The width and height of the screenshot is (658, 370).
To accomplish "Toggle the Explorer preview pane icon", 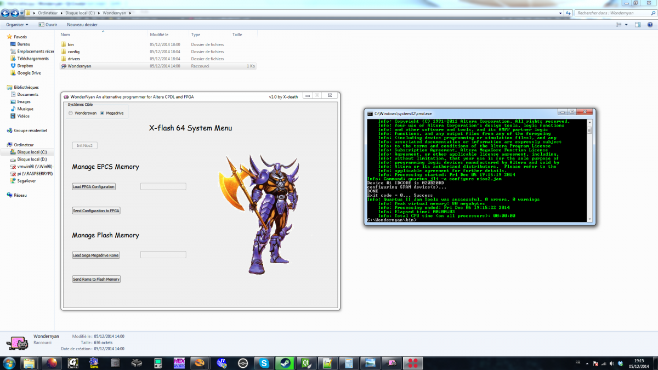I will [638, 25].
